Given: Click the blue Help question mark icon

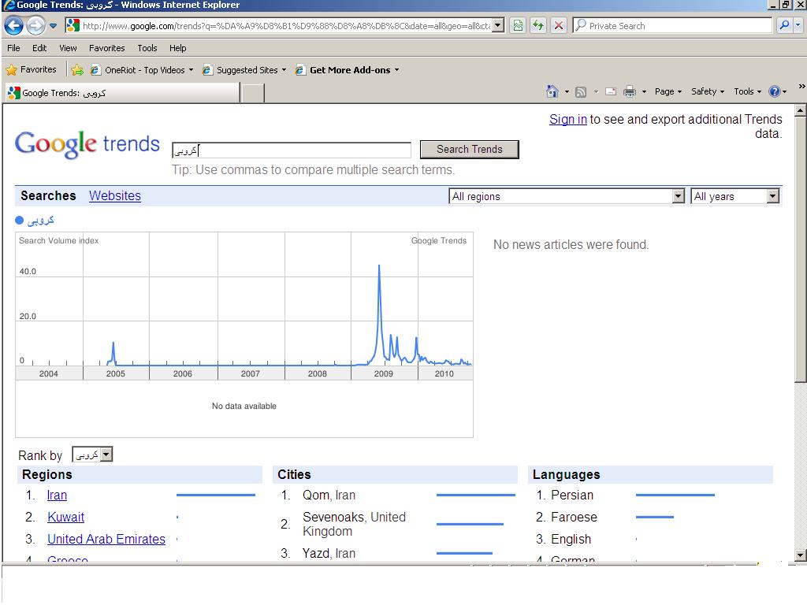Looking at the screenshot, I should click(x=775, y=91).
